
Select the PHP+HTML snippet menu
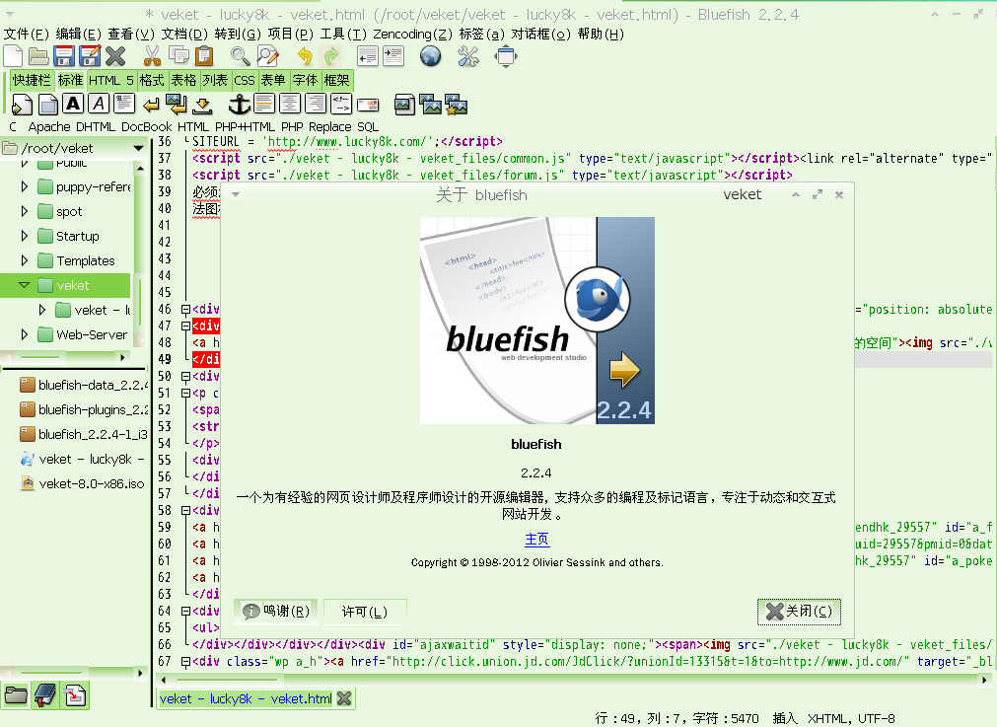pyautogui.click(x=245, y=126)
